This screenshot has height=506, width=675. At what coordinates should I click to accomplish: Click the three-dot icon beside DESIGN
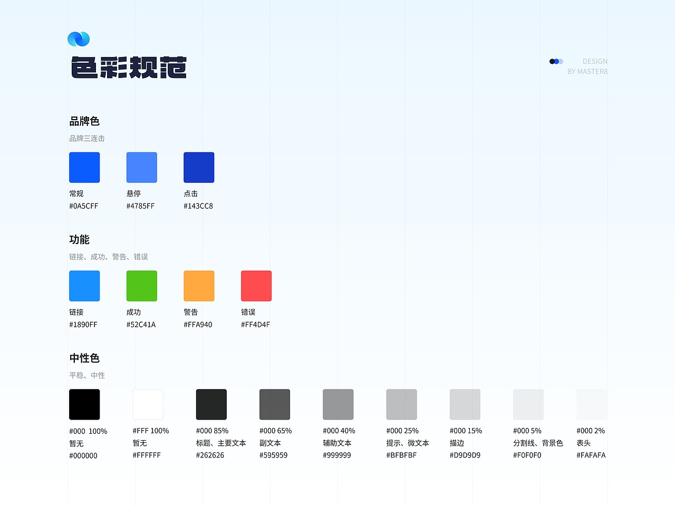tap(556, 62)
